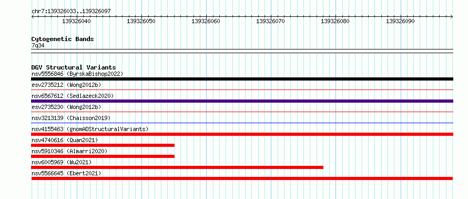The image size is (468, 199).
Task: Click the nsv3213139 (Chaisson2019) label
Action: tap(71, 118)
